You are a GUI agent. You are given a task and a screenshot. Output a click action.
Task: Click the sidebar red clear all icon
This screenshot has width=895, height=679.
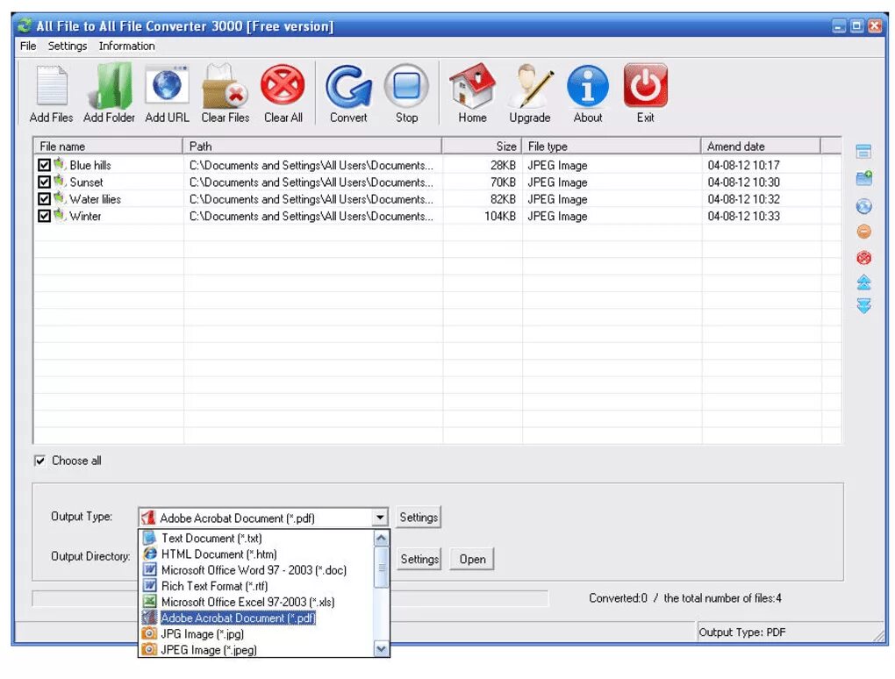[x=863, y=258]
